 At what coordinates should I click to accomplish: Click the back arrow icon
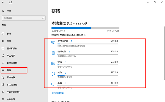click(x=3, y=2)
